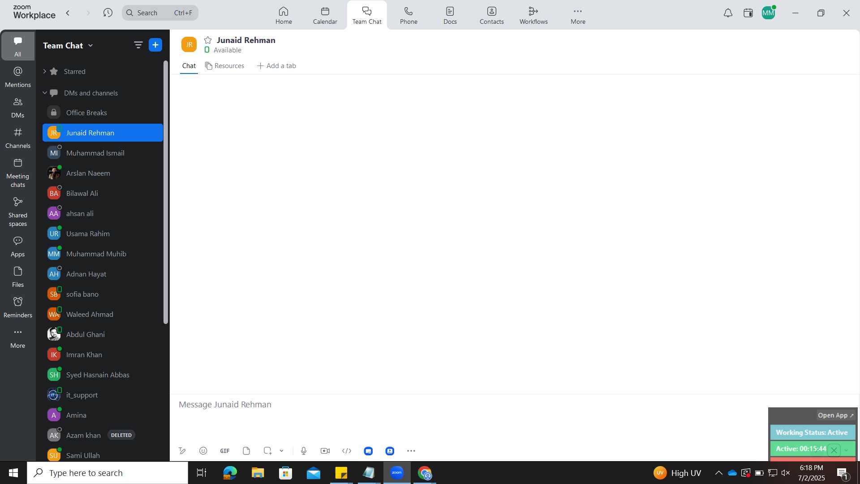Open more compose options ellipsis
Image resolution: width=860 pixels, height=484 pixels.
[x=411, y=451]
